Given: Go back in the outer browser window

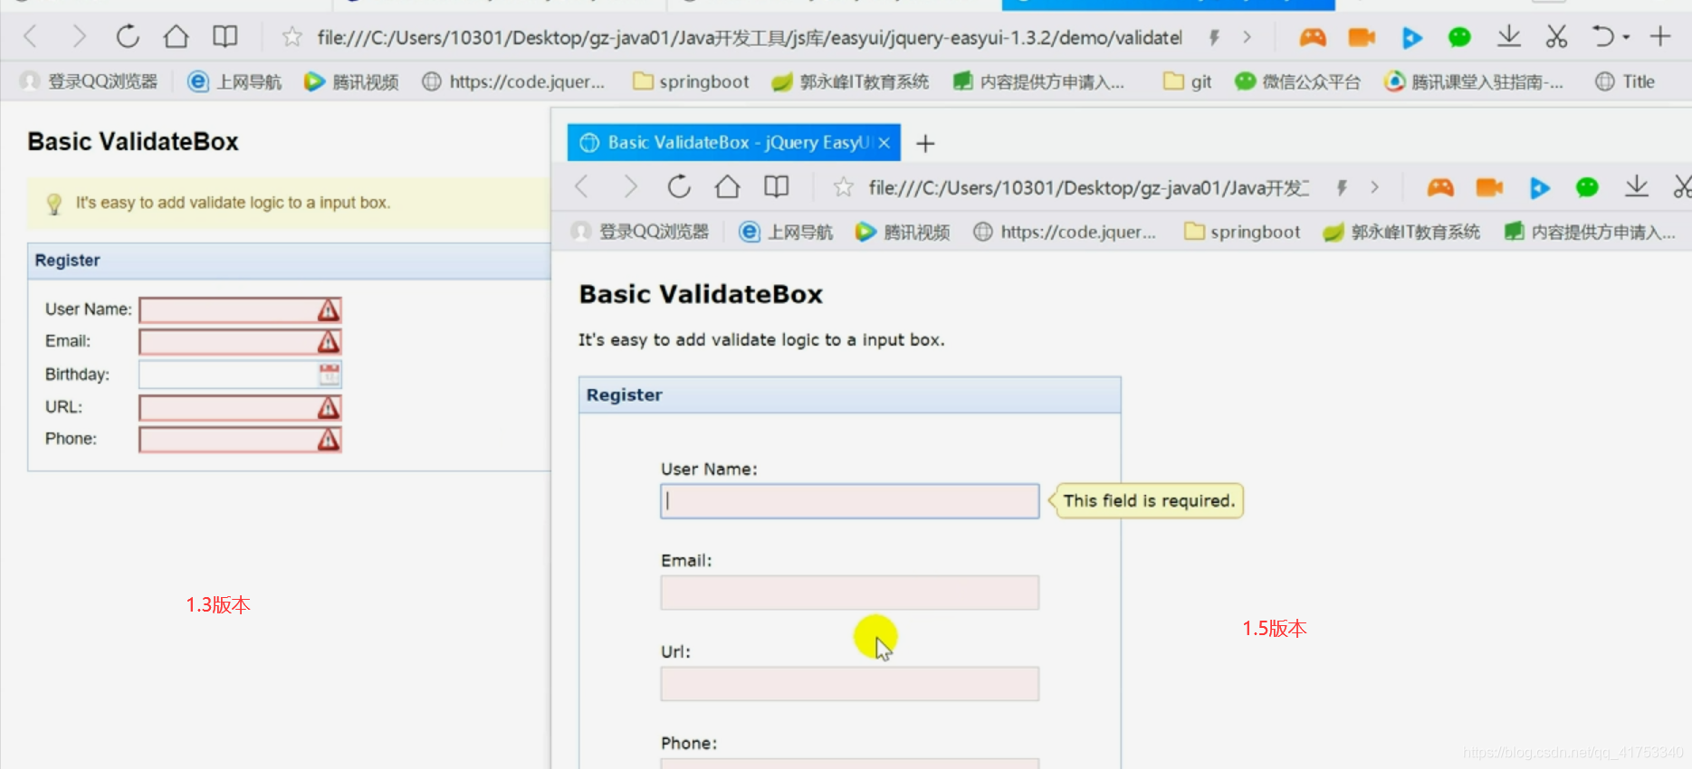Looking at the screenshot, I should coord(31,37).
